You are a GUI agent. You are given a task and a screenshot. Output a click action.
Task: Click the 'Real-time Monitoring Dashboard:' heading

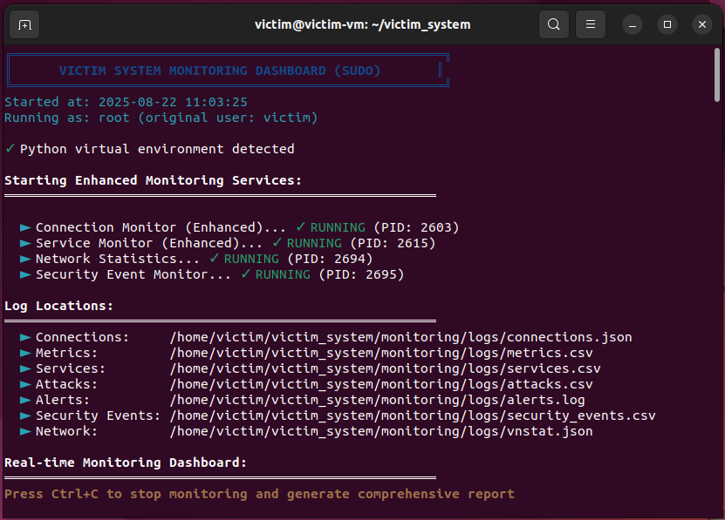[126, 463]
